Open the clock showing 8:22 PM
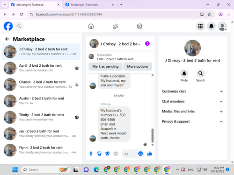This screenshot has height=175, width=234. [x=217, y=169]
